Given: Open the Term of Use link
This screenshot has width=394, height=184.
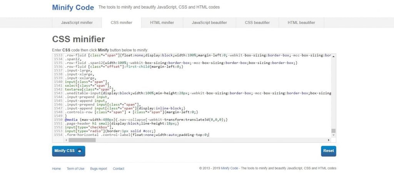Looking at the screenshot, I should [x=75, y=169].
